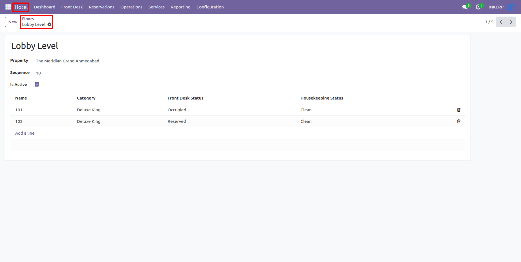The width and height of the screenshot is (521, 262).
Task: Sort by Housekeeping Status column header
Action: click(322, 98)
